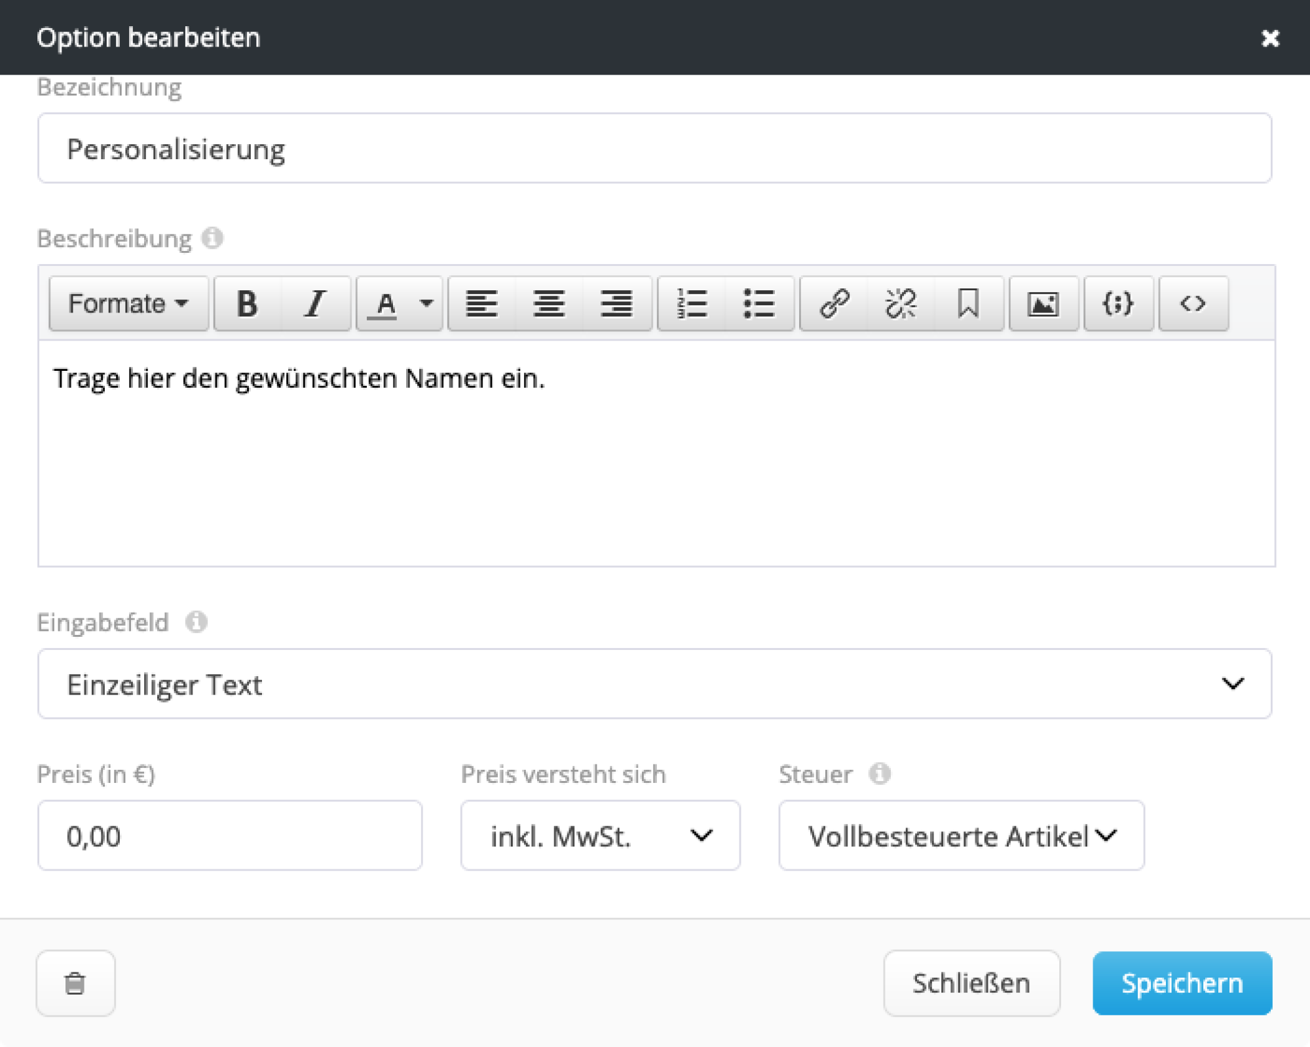Insert a bullet list

760,303
